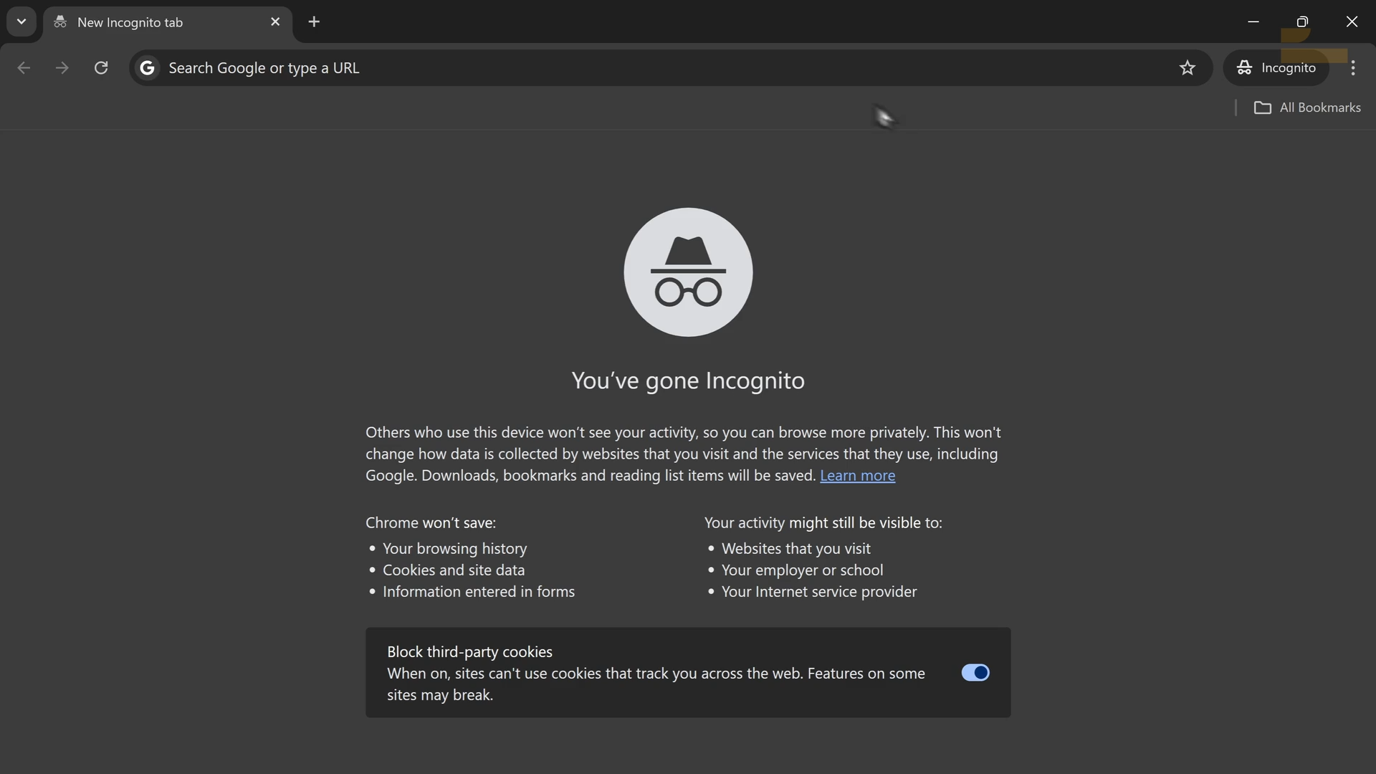The height and width of the screenshot is (774, 1376).
Task: Bookmark this tab with the star icon
Action: [1188, 68]
